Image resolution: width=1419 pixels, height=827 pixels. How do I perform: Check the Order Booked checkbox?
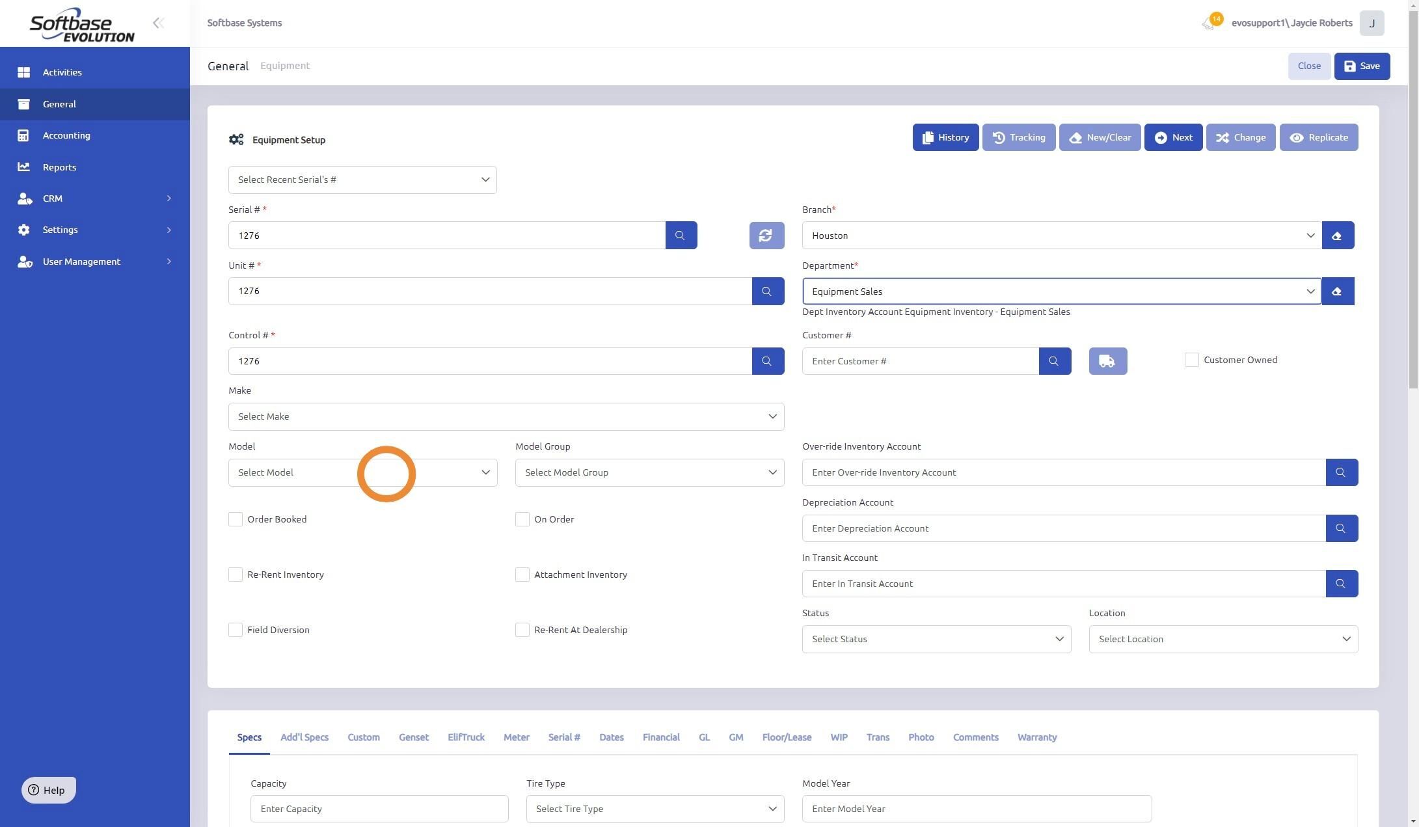[236, 519]
